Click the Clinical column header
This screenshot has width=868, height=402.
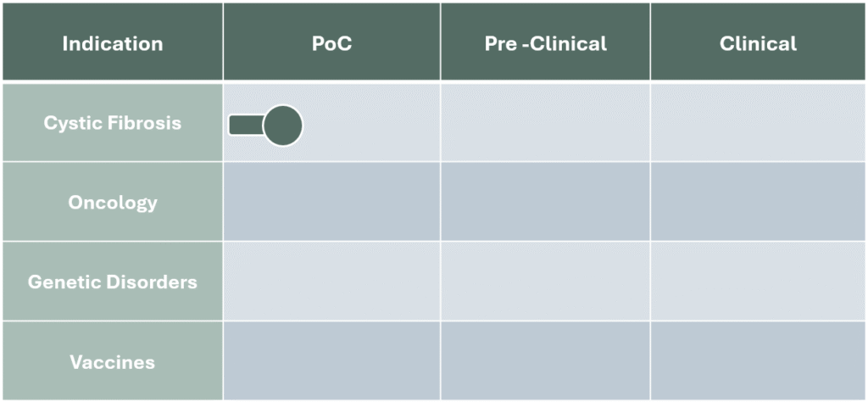758,43
